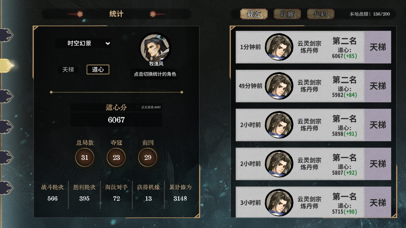
Task: Switch to the 最近 tab
Action: pos(254,14)
